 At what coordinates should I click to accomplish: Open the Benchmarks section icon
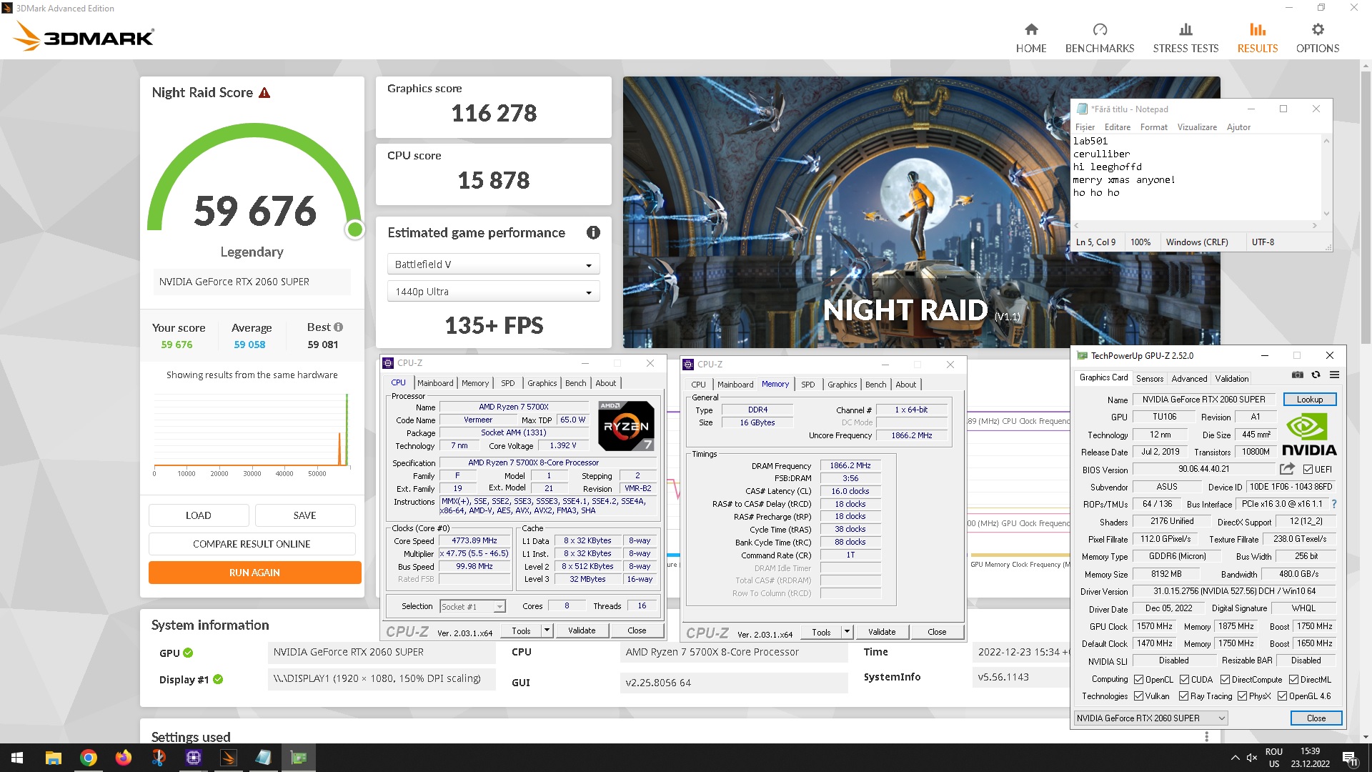point(1100,30)
